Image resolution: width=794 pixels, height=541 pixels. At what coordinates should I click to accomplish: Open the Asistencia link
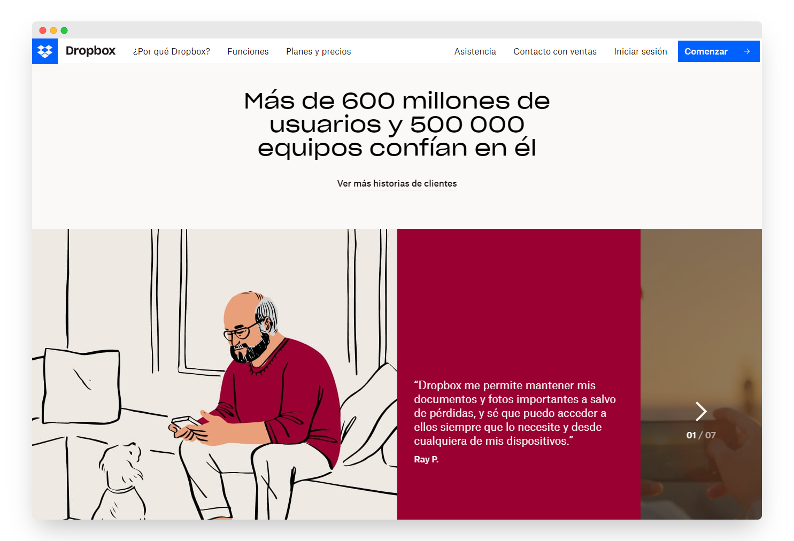pyautogui.click(x=475, y=51)
